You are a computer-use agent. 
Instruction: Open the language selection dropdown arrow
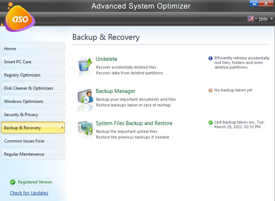point(256,19)
